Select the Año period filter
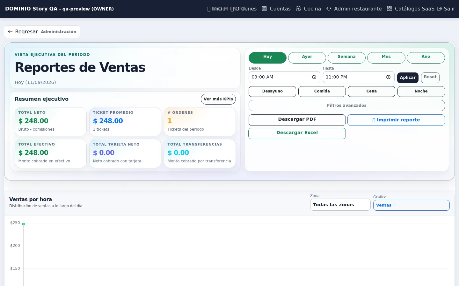Image resolution: width=459 pixels, height=286 pixels. [x=426, y=58]
